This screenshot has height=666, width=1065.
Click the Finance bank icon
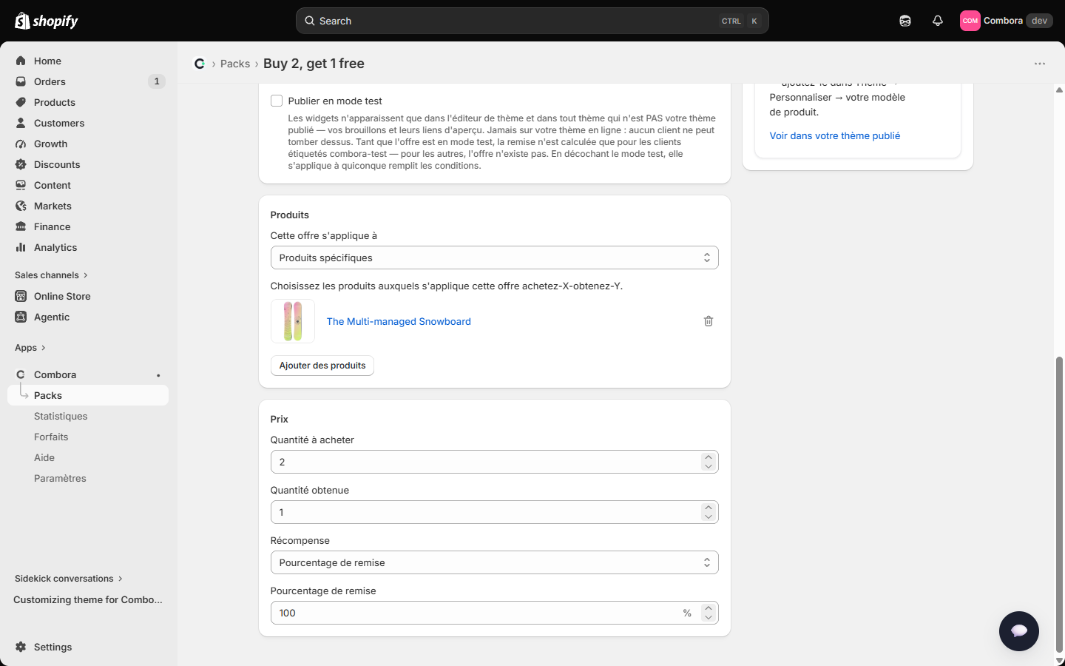tap(21, 226)
